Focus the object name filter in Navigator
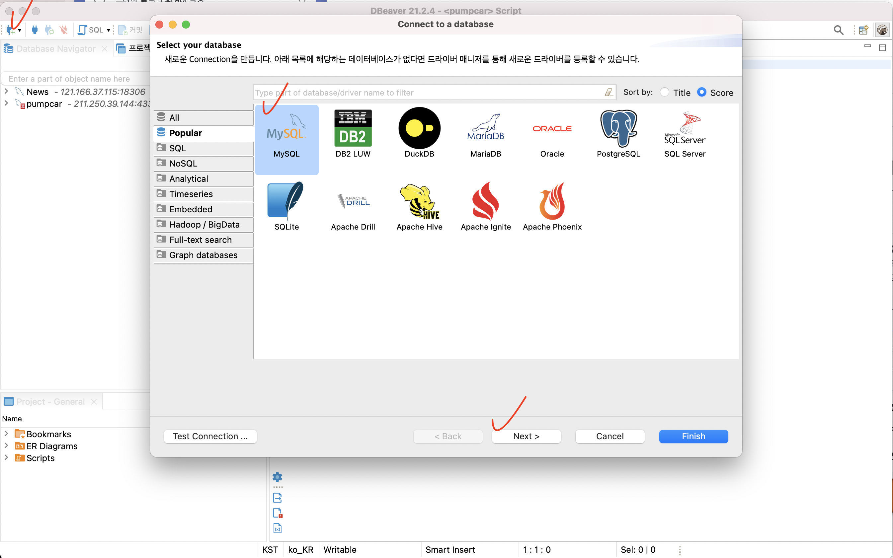 click(x=76, y=79)
